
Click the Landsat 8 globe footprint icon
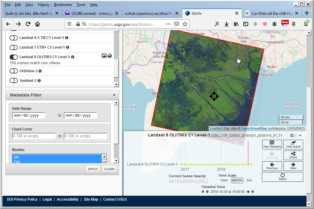[x=110, y=56]
